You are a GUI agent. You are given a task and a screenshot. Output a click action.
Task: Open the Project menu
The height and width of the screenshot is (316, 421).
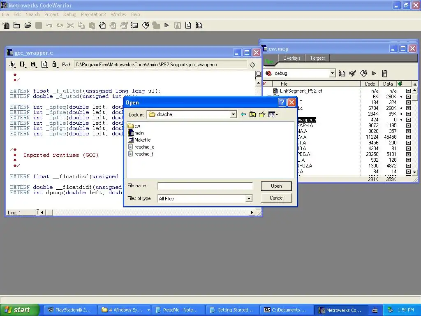pyautogui.click(x=51, y=14)
